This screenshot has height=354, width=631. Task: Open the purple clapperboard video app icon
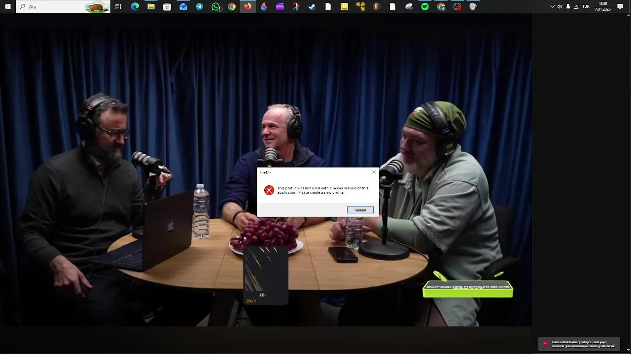[x=280, y=6]
